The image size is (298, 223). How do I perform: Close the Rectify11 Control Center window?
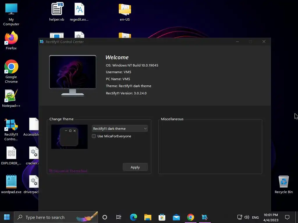(264, 42)
